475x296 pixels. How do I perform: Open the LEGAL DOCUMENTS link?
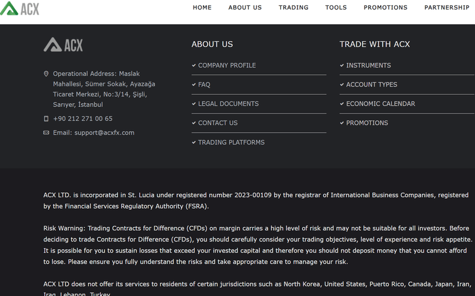(229, 104)
